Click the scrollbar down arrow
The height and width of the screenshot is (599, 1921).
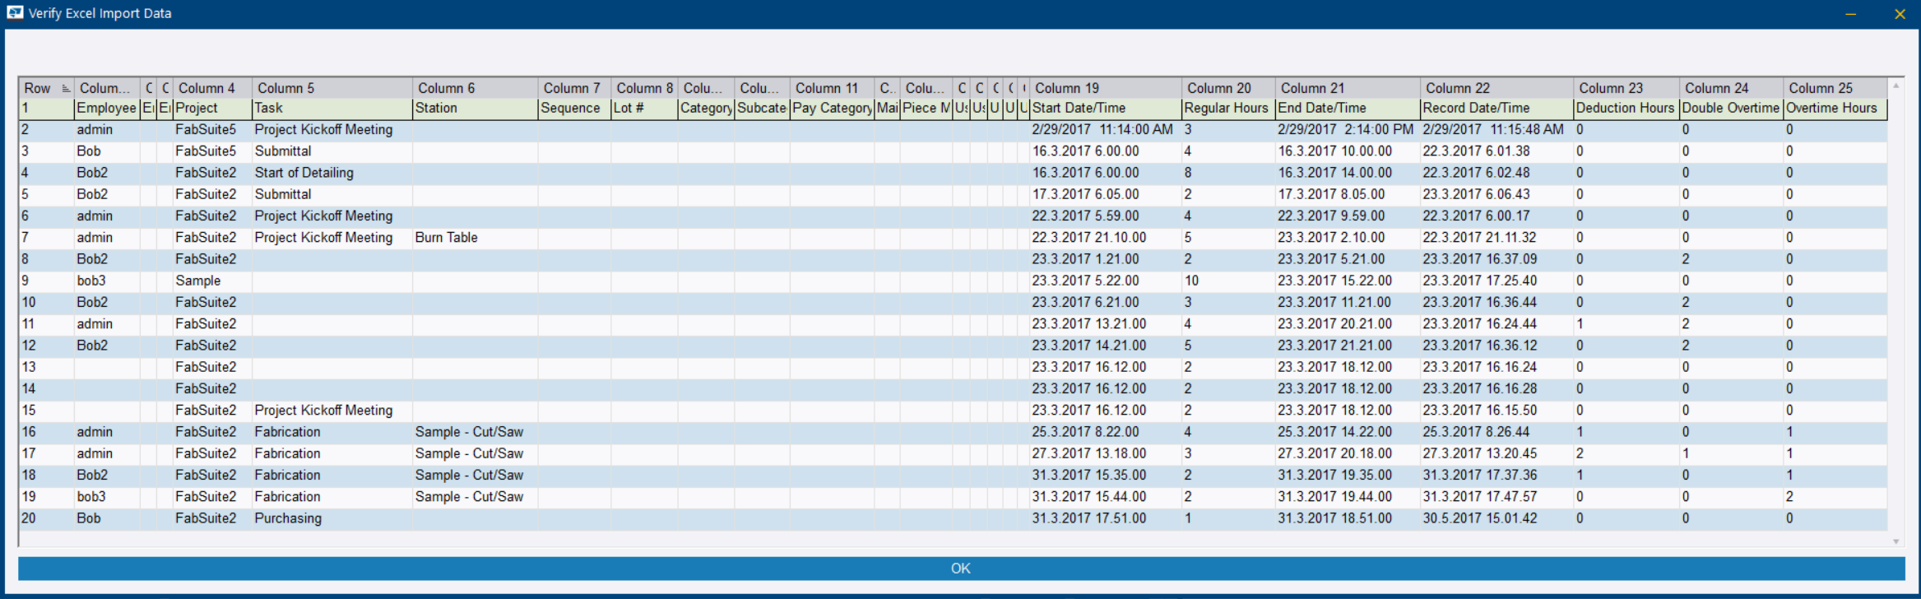pos(1895,541)
